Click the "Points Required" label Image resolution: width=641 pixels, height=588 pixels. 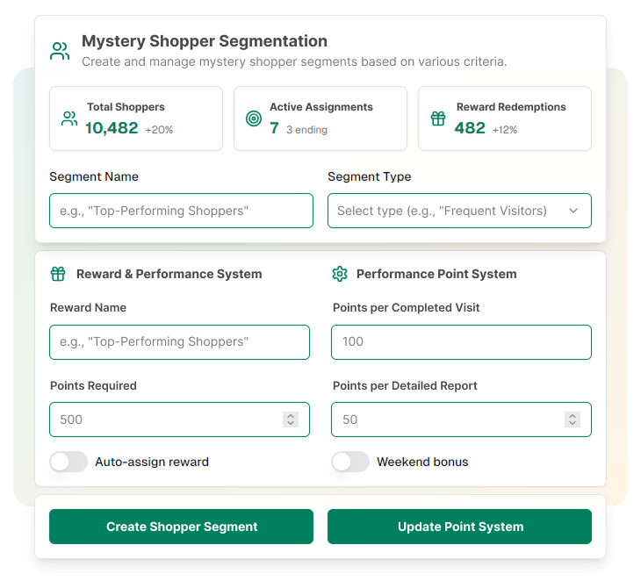(93, 386)
